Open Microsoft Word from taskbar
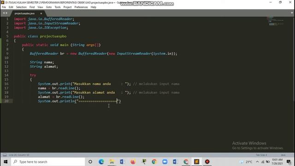Viewport: 295px width, 166px height. [175, 162]
